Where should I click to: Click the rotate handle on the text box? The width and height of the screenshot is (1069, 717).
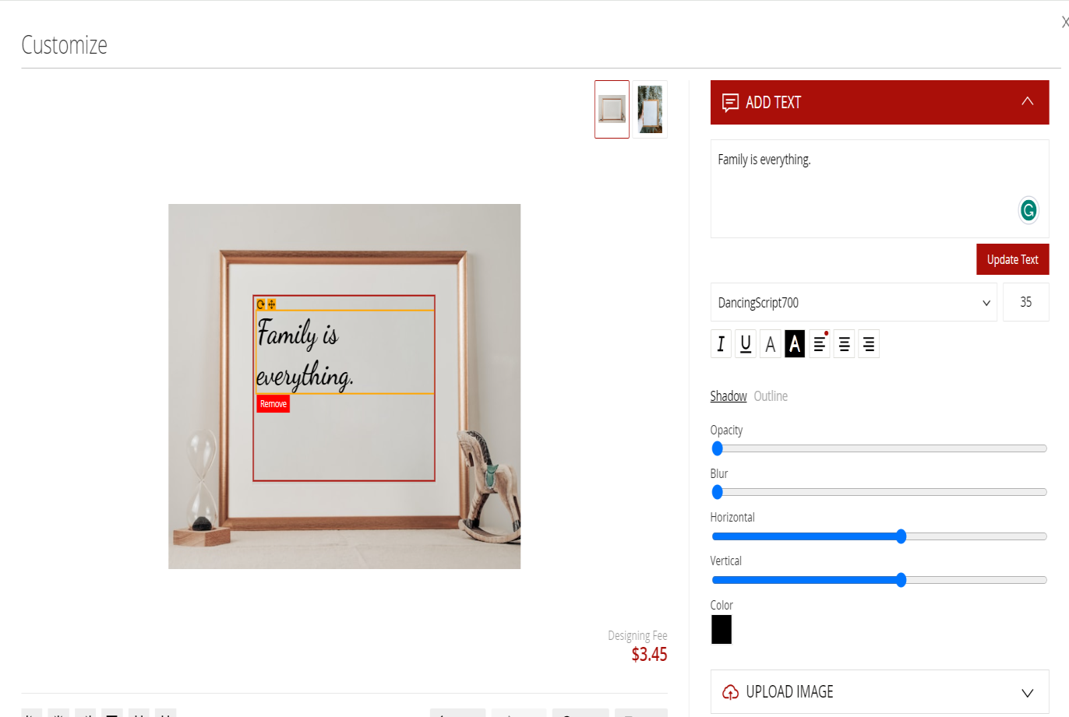(260, 304)
